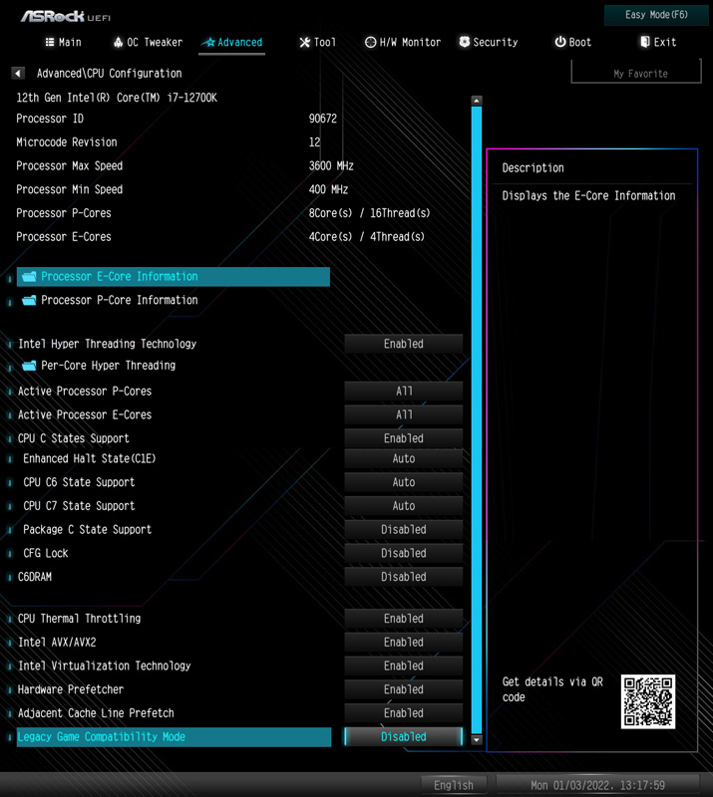
Task: Change CPU C7 State Support value
Action: (x=404, y=506)
